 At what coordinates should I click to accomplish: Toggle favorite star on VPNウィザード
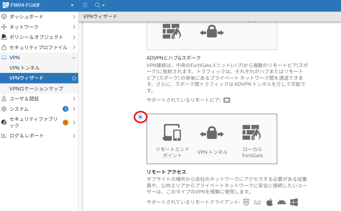click(x=74, y=78)
